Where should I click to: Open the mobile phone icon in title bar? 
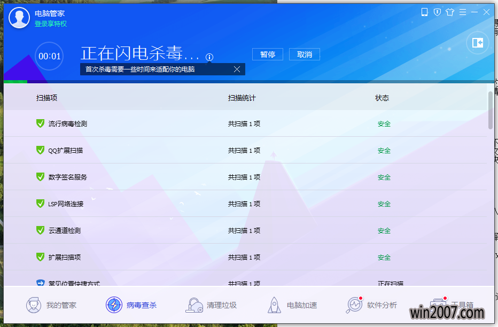(x=424, y=12)
